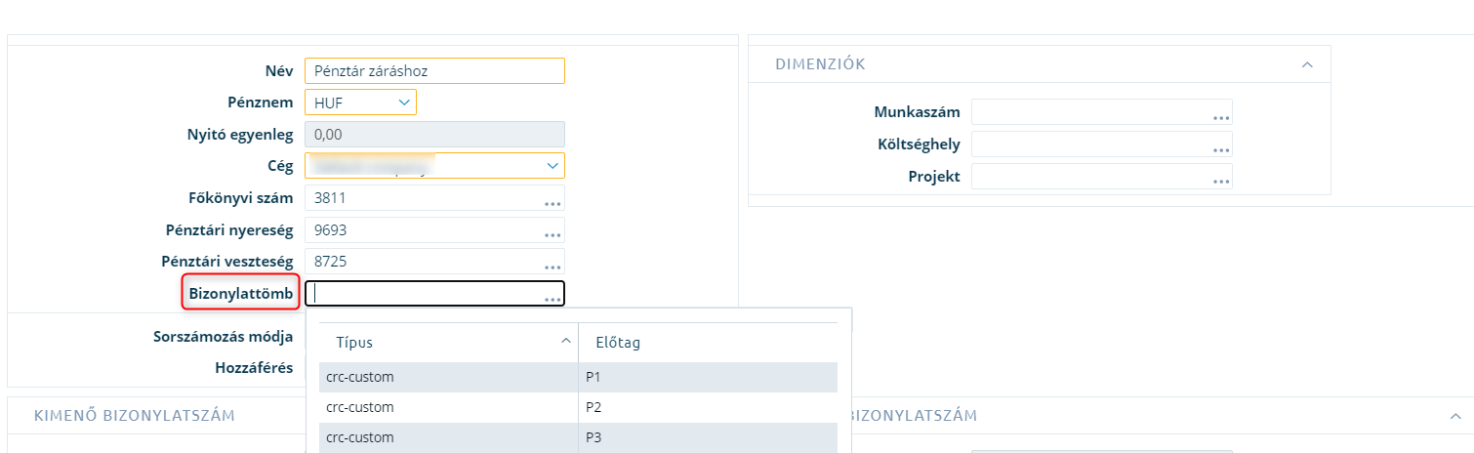Click the Nyitó egyenleg field
The width and height of the screenshot is (1474, 453).
(x=434, y=134)
